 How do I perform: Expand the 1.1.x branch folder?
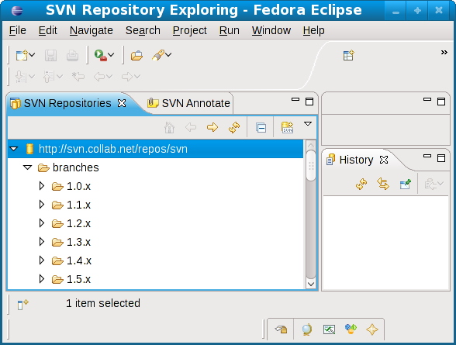tap(42, 205)
